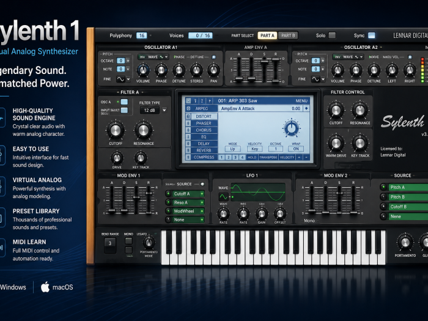The height and width of the screenshot is (321, 428).
Task: Click the central knob in the LCD display
Action: click(292, 128)
